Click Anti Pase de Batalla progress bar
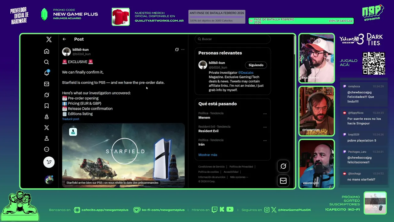The height and width of the screenshot is (222, 394). 217,17
